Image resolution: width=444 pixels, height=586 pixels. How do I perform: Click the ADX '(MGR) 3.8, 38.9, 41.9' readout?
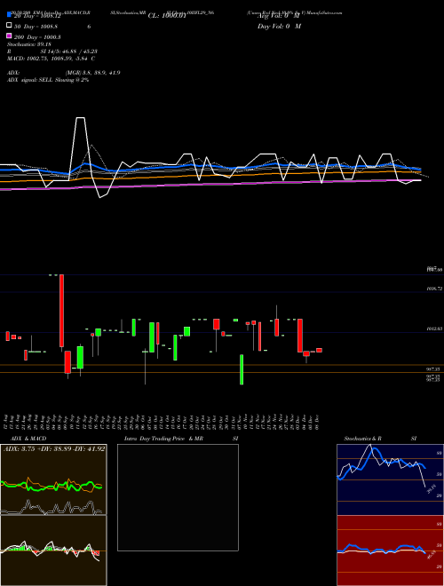93,73
